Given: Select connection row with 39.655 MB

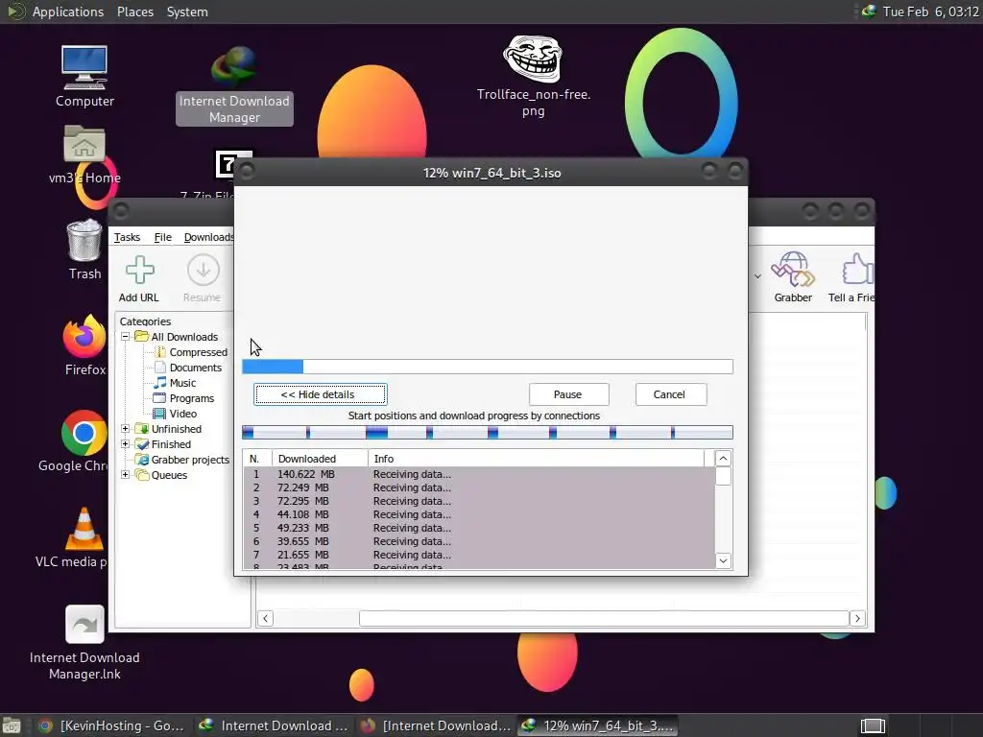Looking at the screenshot, I should tap(479, 541).
